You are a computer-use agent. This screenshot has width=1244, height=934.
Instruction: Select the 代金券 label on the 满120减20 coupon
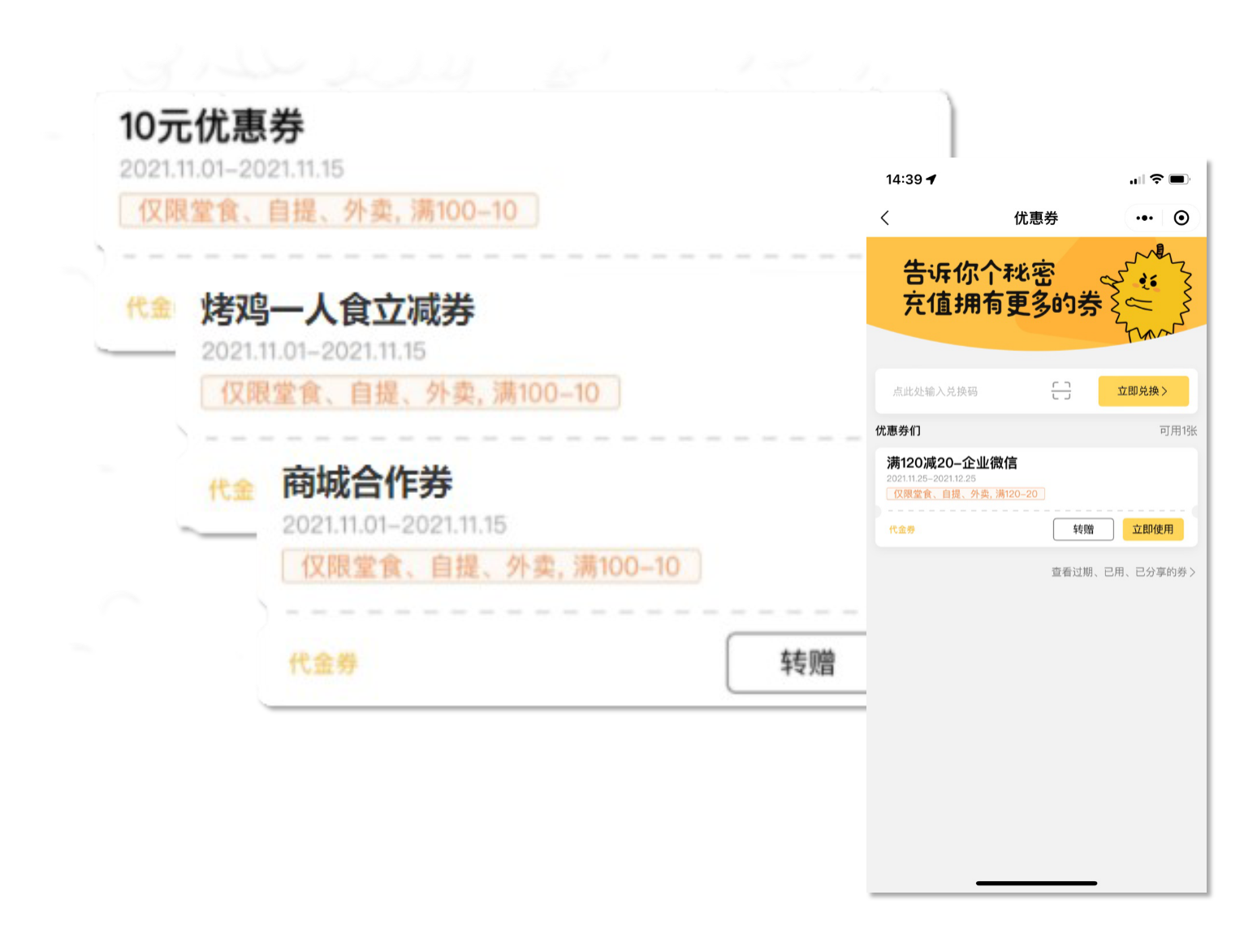[x=901, y=530]
